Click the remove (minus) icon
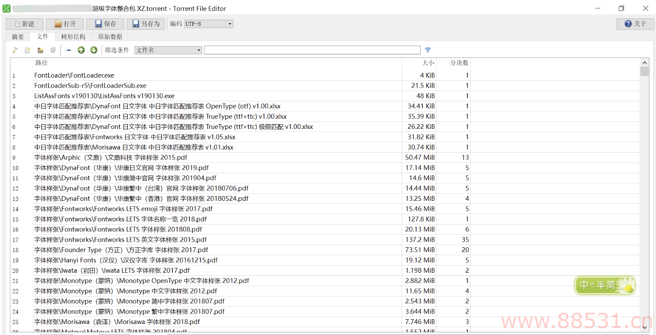 [x=68, y=50]
